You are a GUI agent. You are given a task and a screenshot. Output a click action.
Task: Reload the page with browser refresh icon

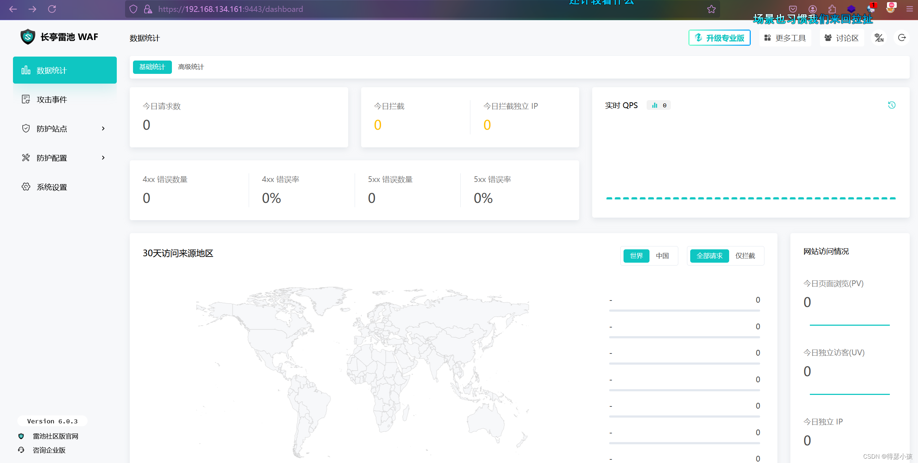click(52, 9)
